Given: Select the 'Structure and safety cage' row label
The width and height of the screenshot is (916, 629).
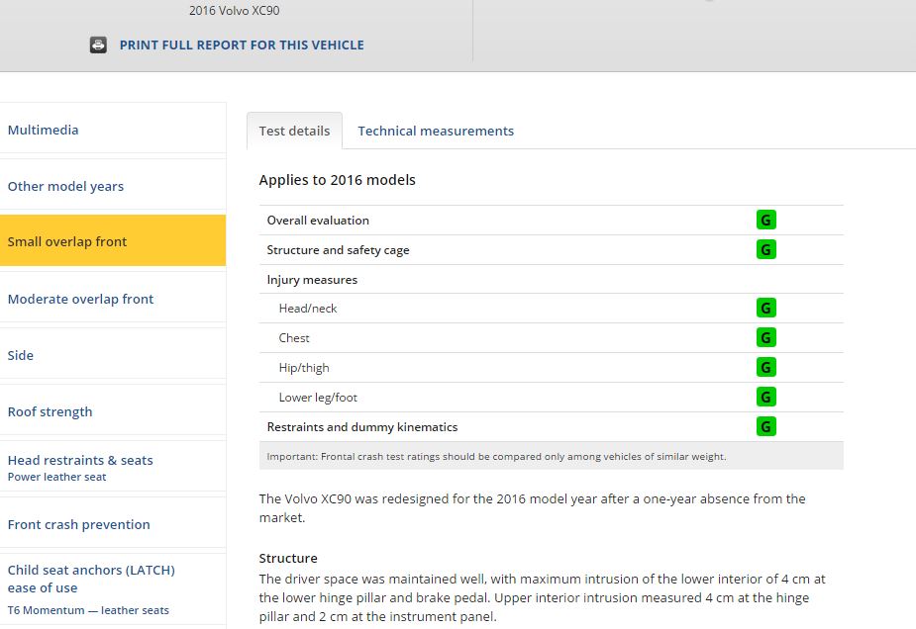Looking at the screenshot, I should (x=338, y=250).
